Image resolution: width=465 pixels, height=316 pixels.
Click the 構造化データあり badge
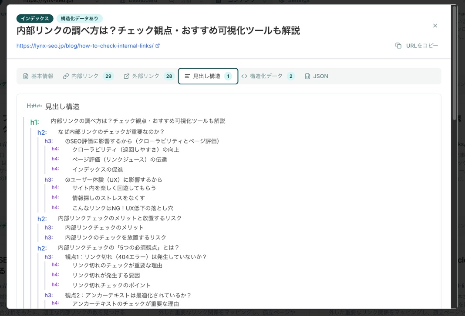tap(79, 19)
